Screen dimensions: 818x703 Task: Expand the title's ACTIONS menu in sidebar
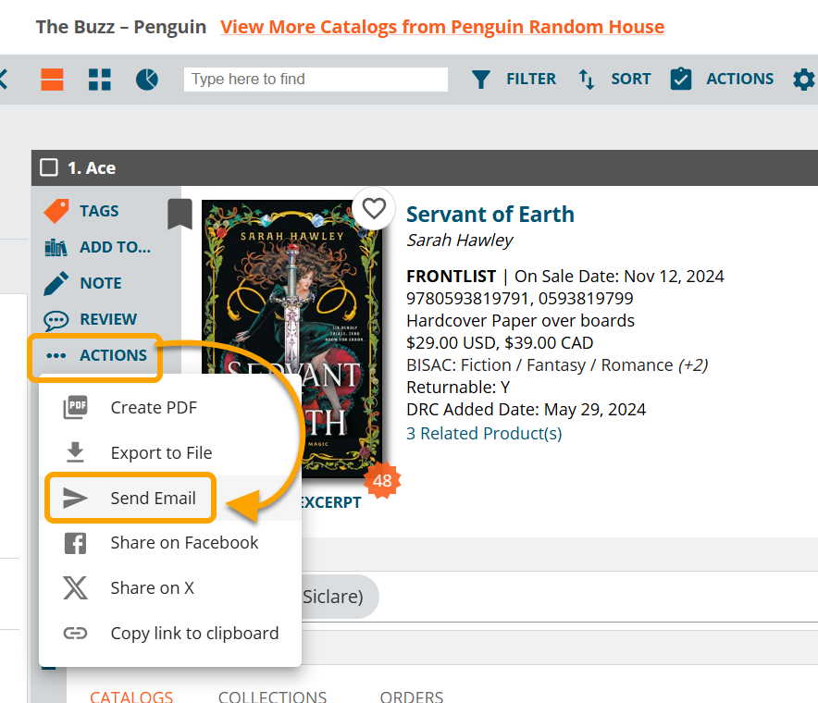(96, 355)
